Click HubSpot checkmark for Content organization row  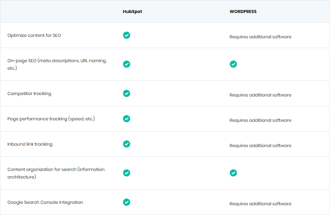click(127, 173)
